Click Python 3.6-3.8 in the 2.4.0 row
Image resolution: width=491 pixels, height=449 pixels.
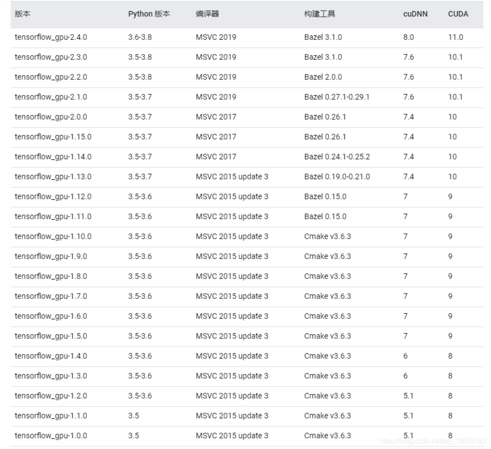click(140, 37)
